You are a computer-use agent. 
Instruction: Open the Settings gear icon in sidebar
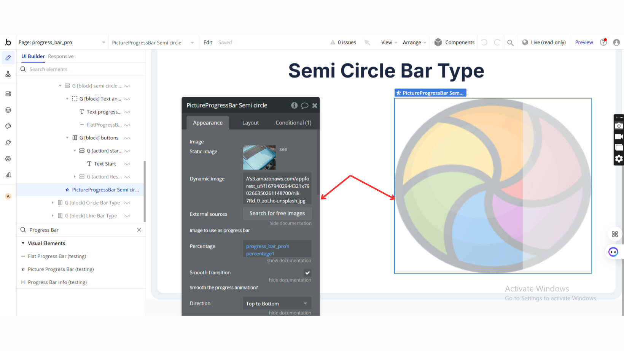coord(8,159)
